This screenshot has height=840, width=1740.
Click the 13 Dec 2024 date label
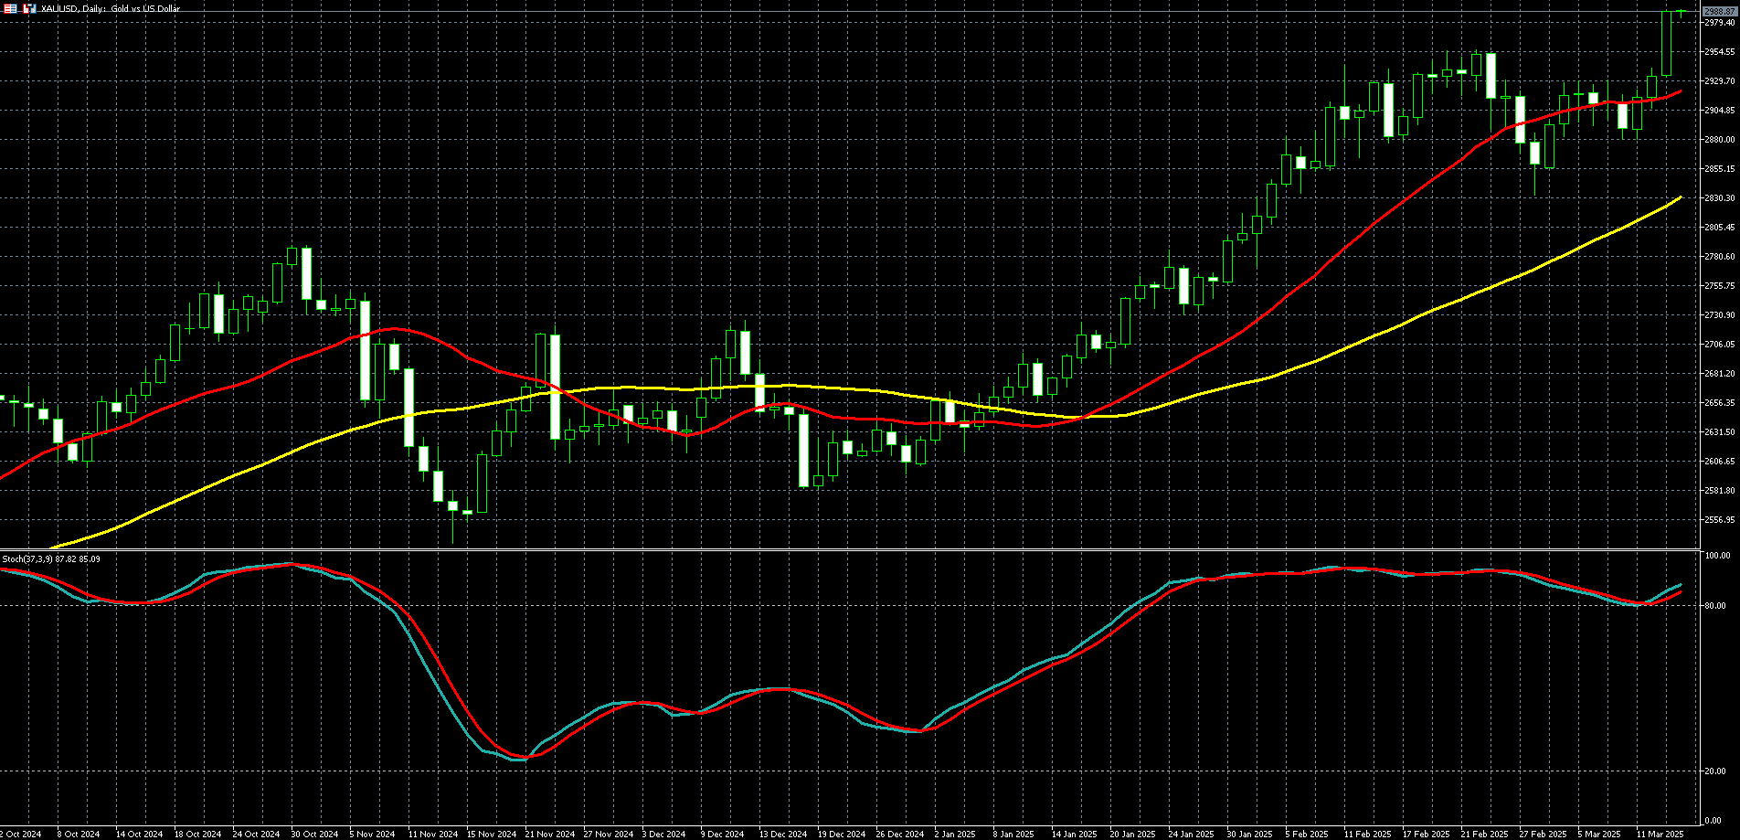coord(783,834)
